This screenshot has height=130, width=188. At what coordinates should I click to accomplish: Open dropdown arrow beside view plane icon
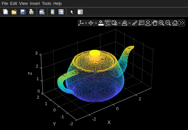coord(96,23)
